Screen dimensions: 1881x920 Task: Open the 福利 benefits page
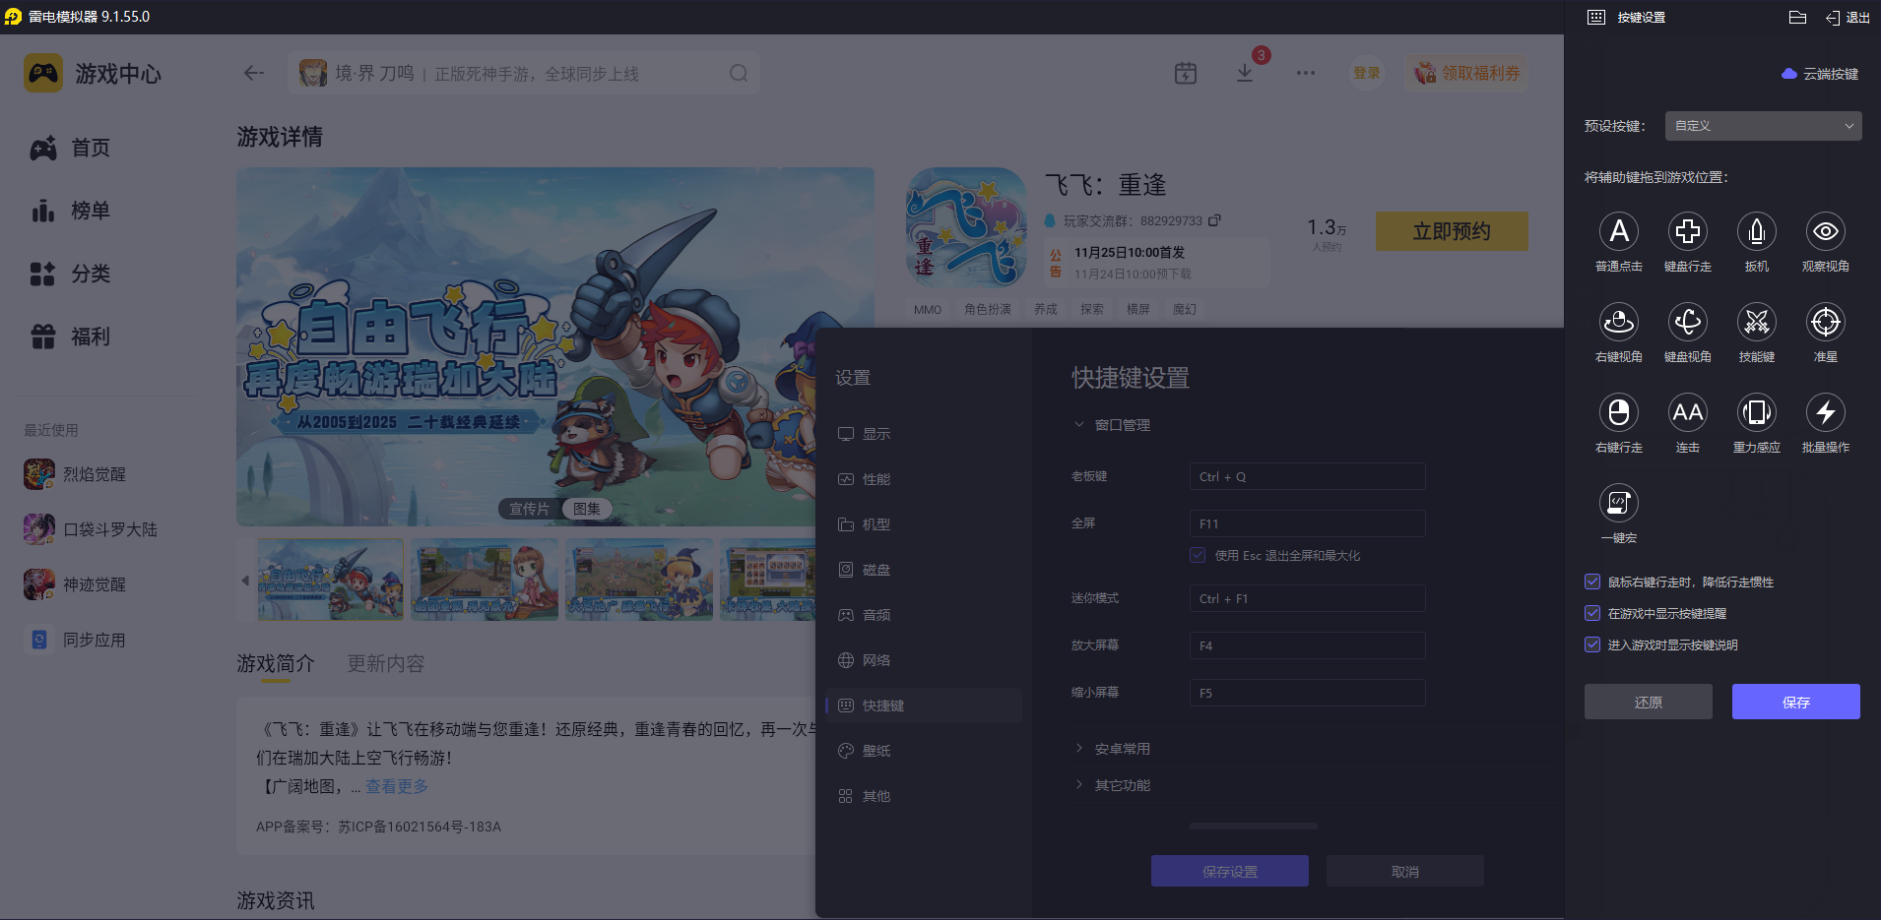coord(71,337)
